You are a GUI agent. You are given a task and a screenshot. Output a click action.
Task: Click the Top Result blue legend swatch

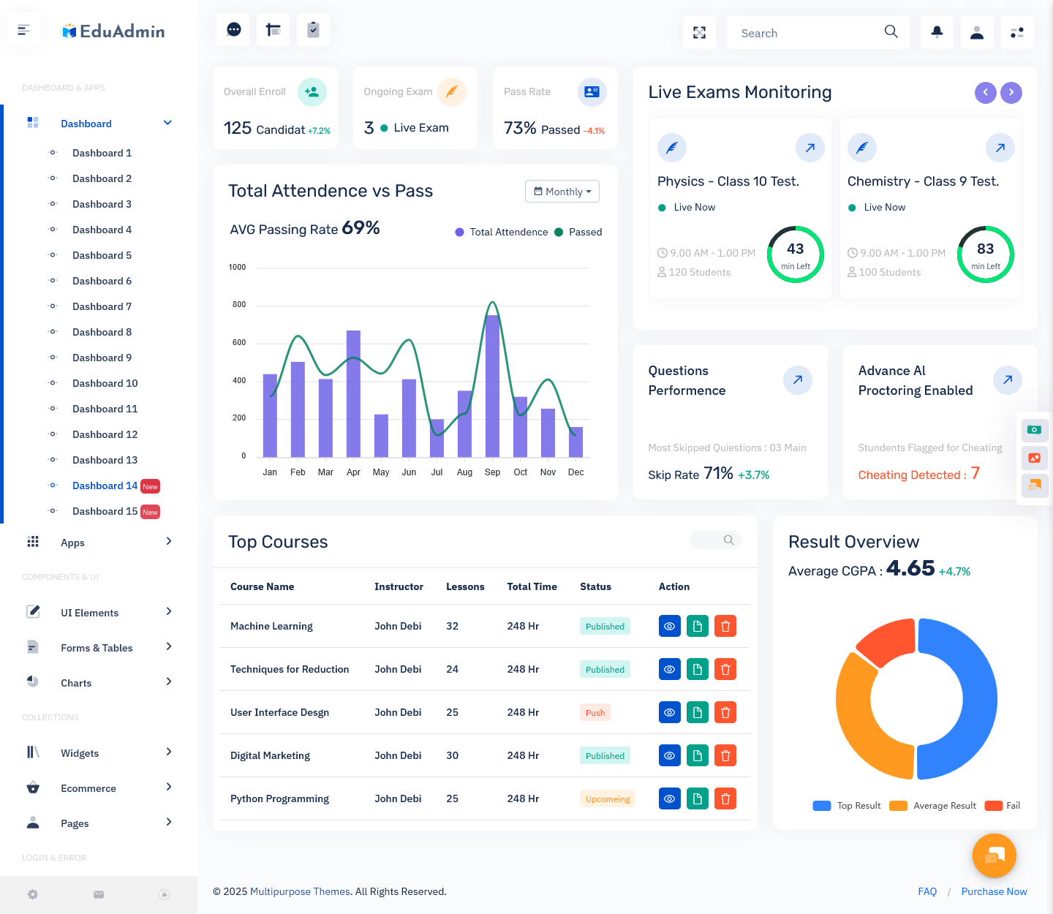click(822, 806)
